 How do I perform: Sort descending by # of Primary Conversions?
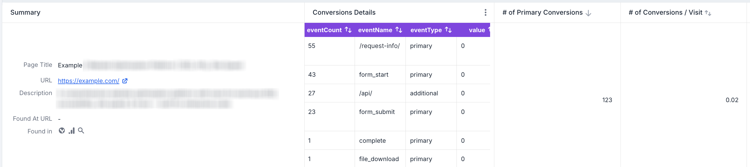tap(588, 13)
